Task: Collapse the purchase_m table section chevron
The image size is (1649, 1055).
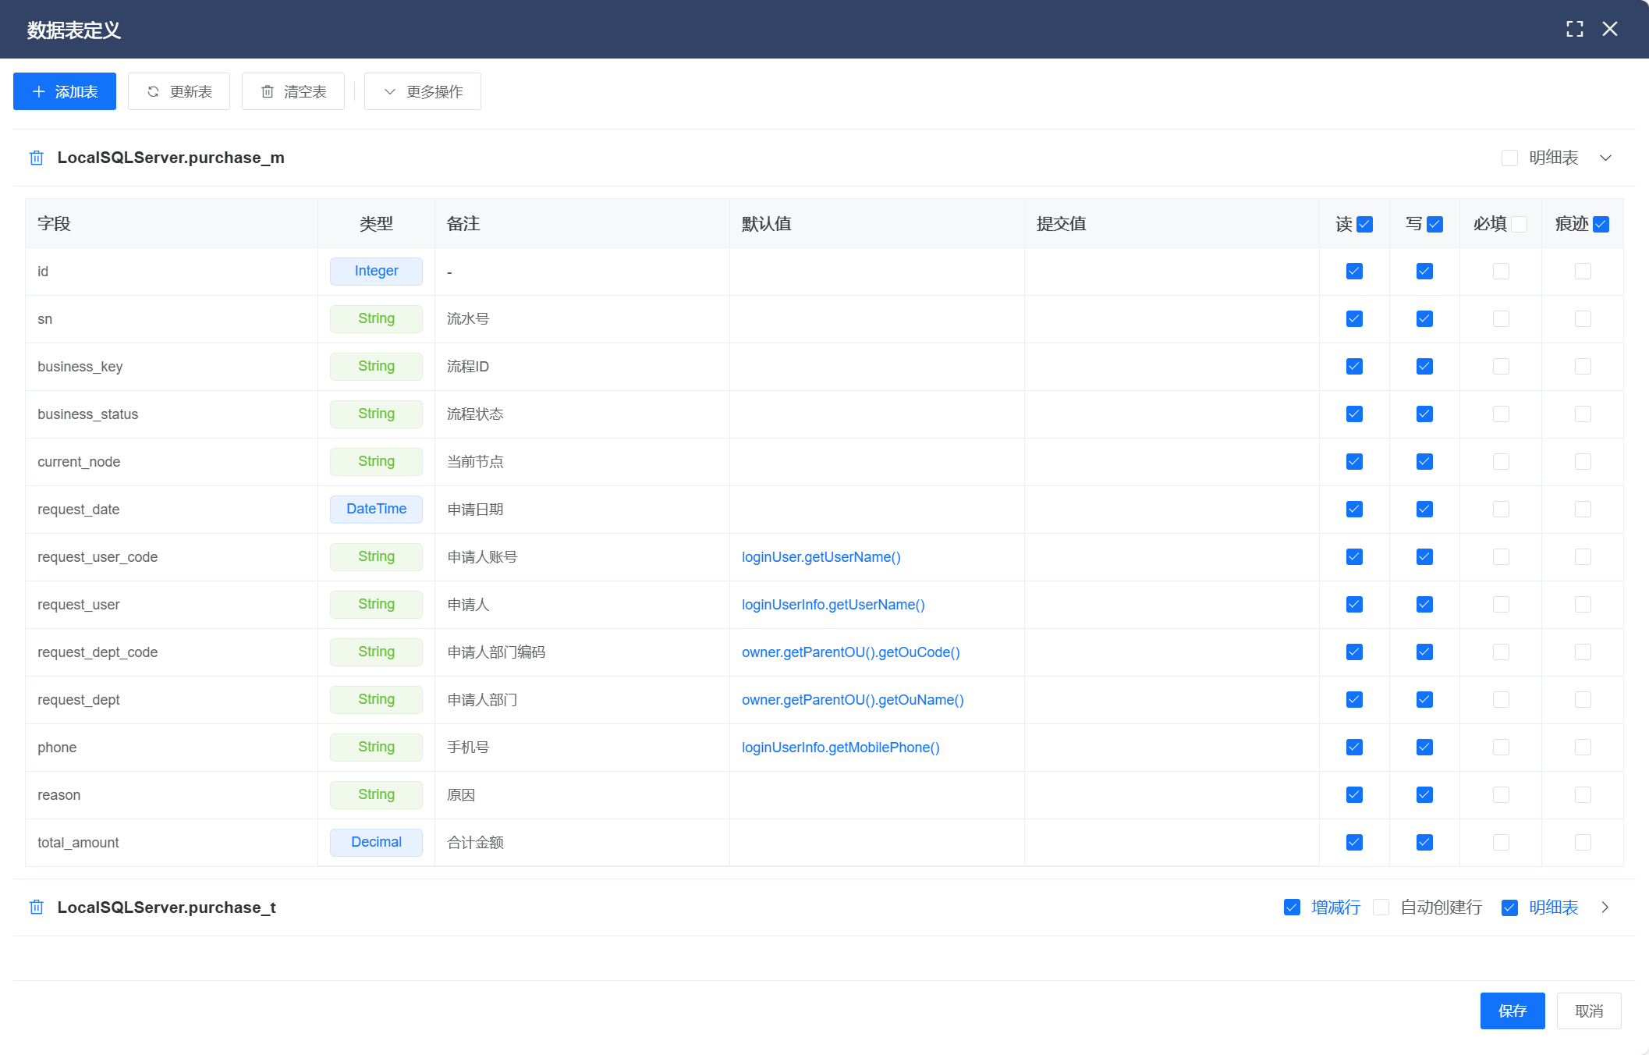Action: (1605, 158)
